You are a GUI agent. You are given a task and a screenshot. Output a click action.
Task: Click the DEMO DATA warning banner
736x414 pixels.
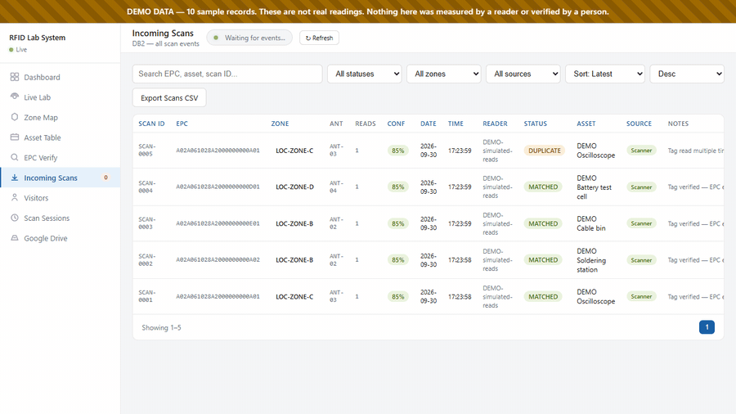pyautogui.click(x=368, y=11)
